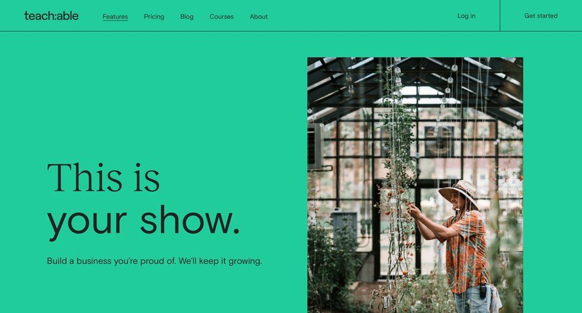Click the Log in link
The image size is (582, 313).
click(466, 16)
